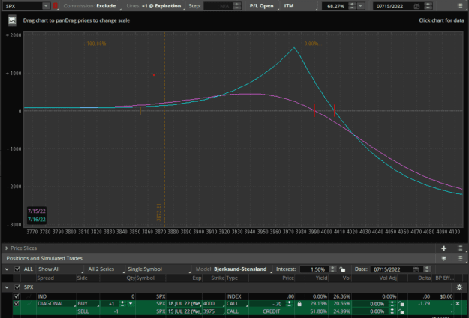This screenshot has width=469, height=318.
Task: Adjust the positions Date stepper
Action: [x=427, y=269]
